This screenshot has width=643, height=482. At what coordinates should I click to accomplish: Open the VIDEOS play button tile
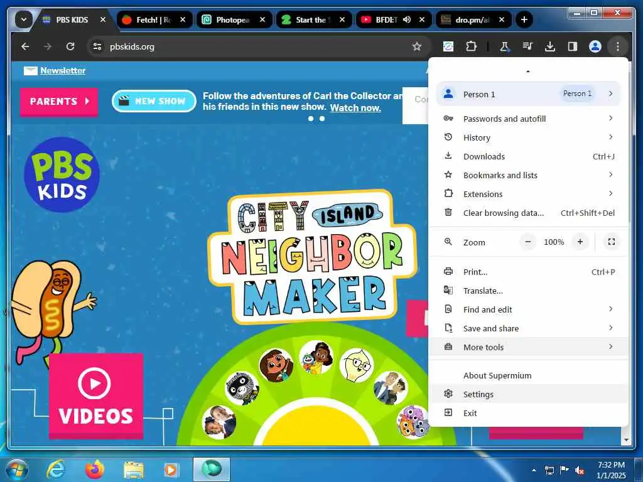point(96,395)
